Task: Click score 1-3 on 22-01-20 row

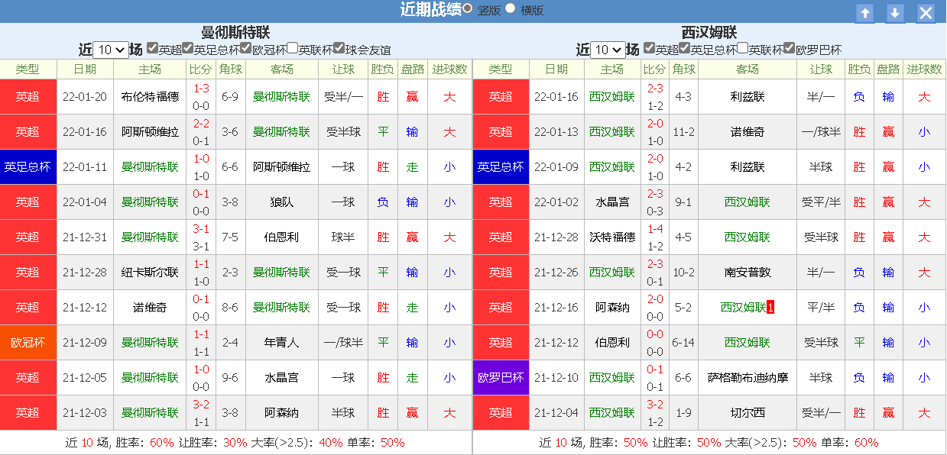Action: 202,89
